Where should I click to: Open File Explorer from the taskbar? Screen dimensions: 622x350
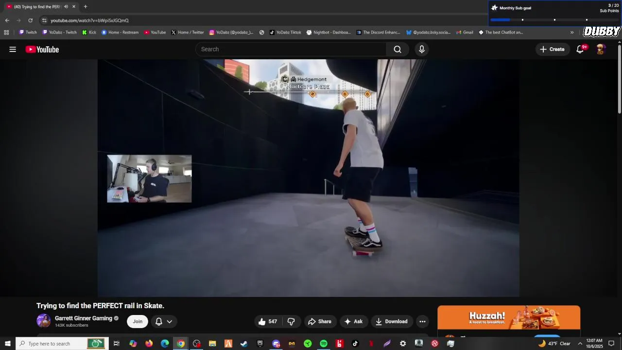(212, 344)
